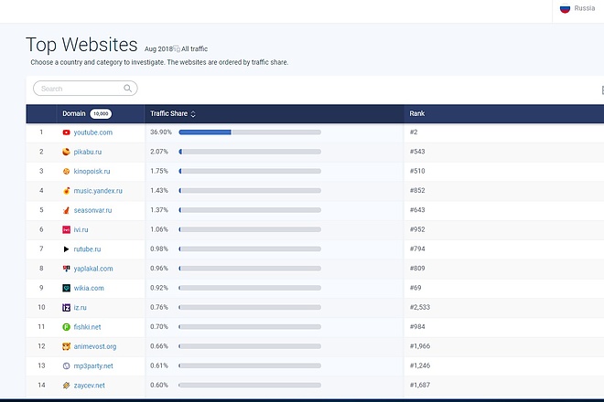Sort by Traffic Share arrows

tap(193, 114)
